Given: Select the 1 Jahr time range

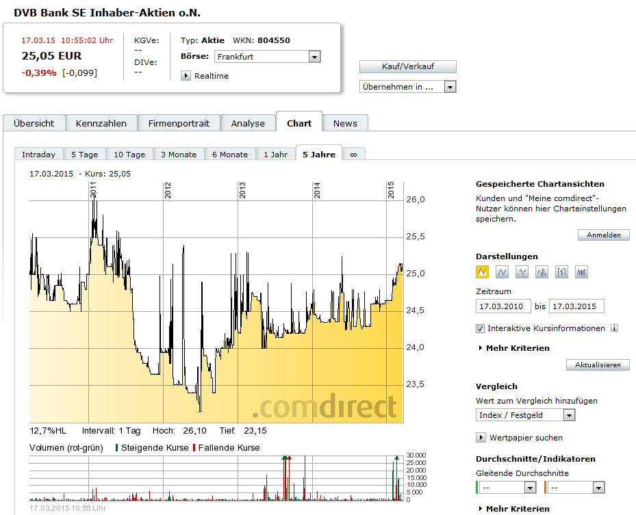Looking at the screenshot, I should 276,155.
